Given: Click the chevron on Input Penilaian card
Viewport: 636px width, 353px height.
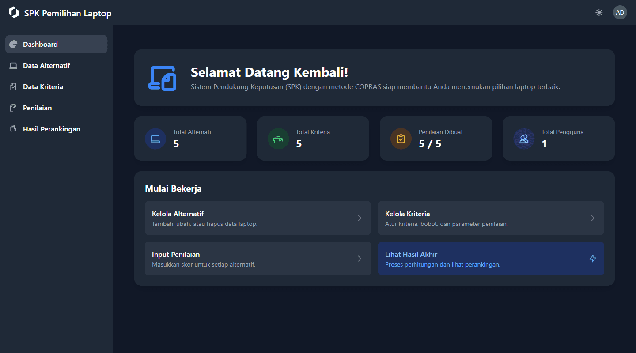Looking at the screenshot, I should [359, 259].
